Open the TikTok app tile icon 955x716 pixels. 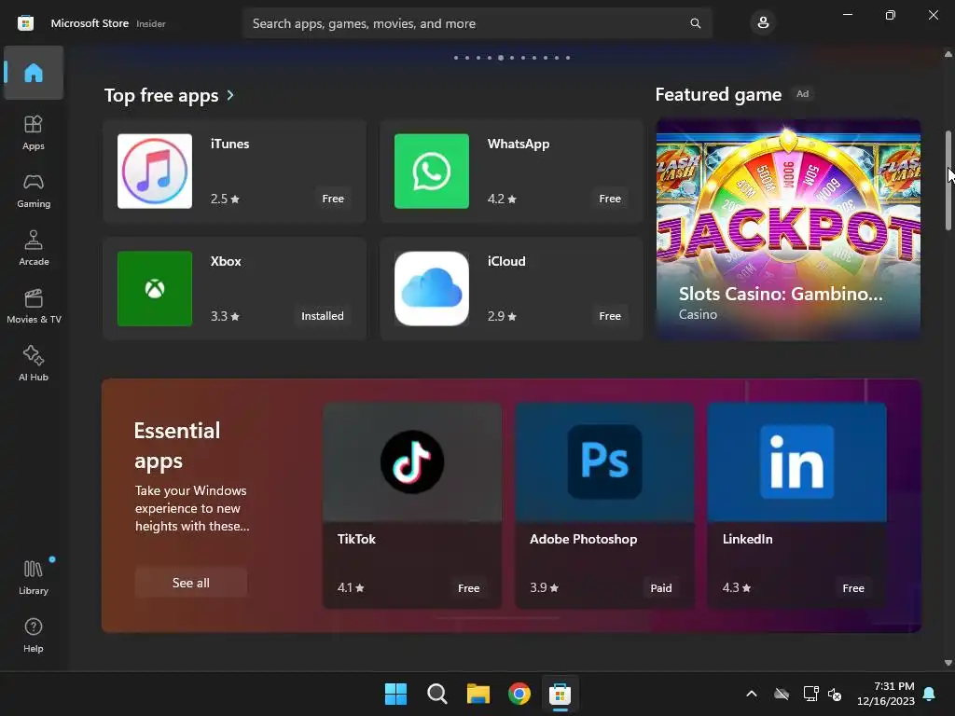[x=412, y=461]
